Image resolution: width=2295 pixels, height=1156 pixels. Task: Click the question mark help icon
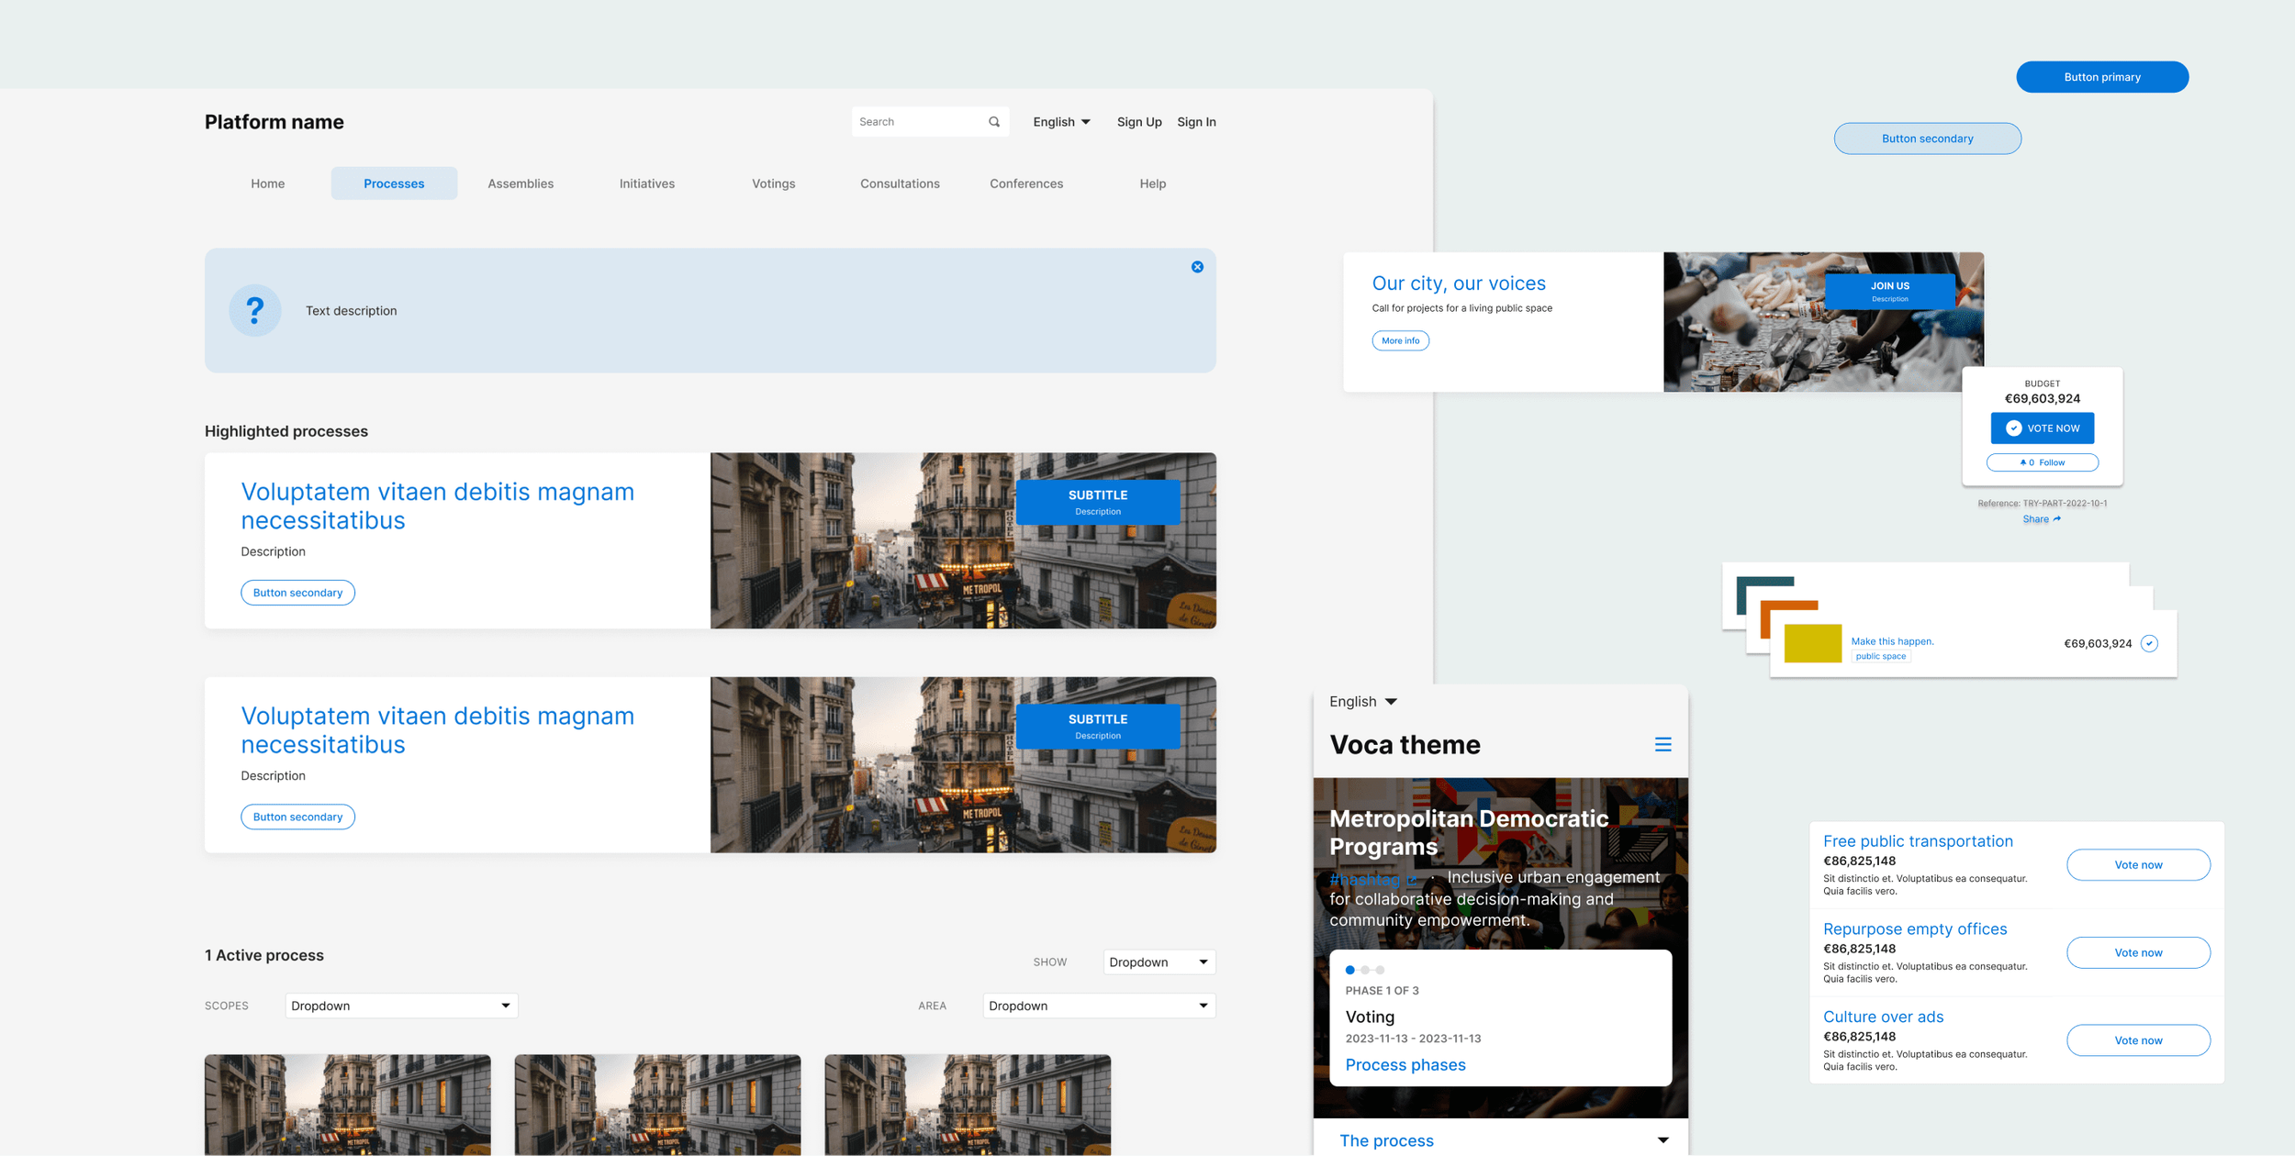(x=254, y=310)
